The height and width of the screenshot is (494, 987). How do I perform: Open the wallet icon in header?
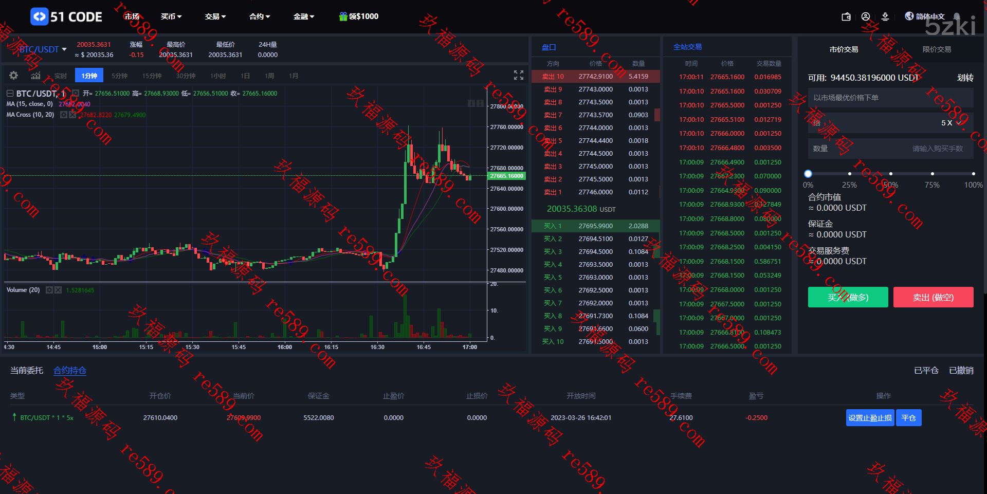click(x=846, y=17)
